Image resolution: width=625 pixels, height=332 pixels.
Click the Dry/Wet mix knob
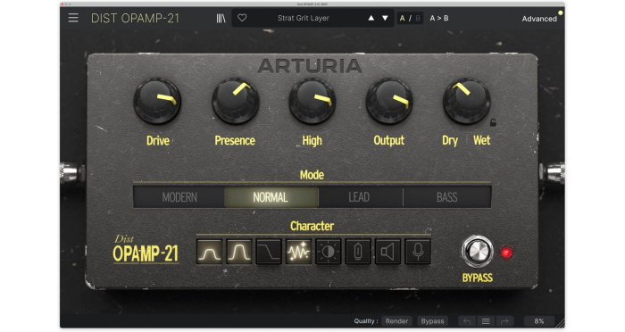tap(466, 101)
